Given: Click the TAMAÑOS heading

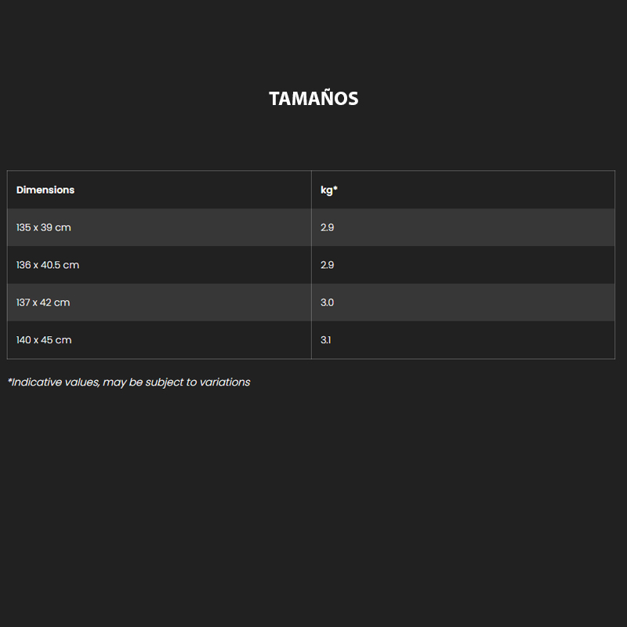Looking at the screenshot, I should coord(313,99).
